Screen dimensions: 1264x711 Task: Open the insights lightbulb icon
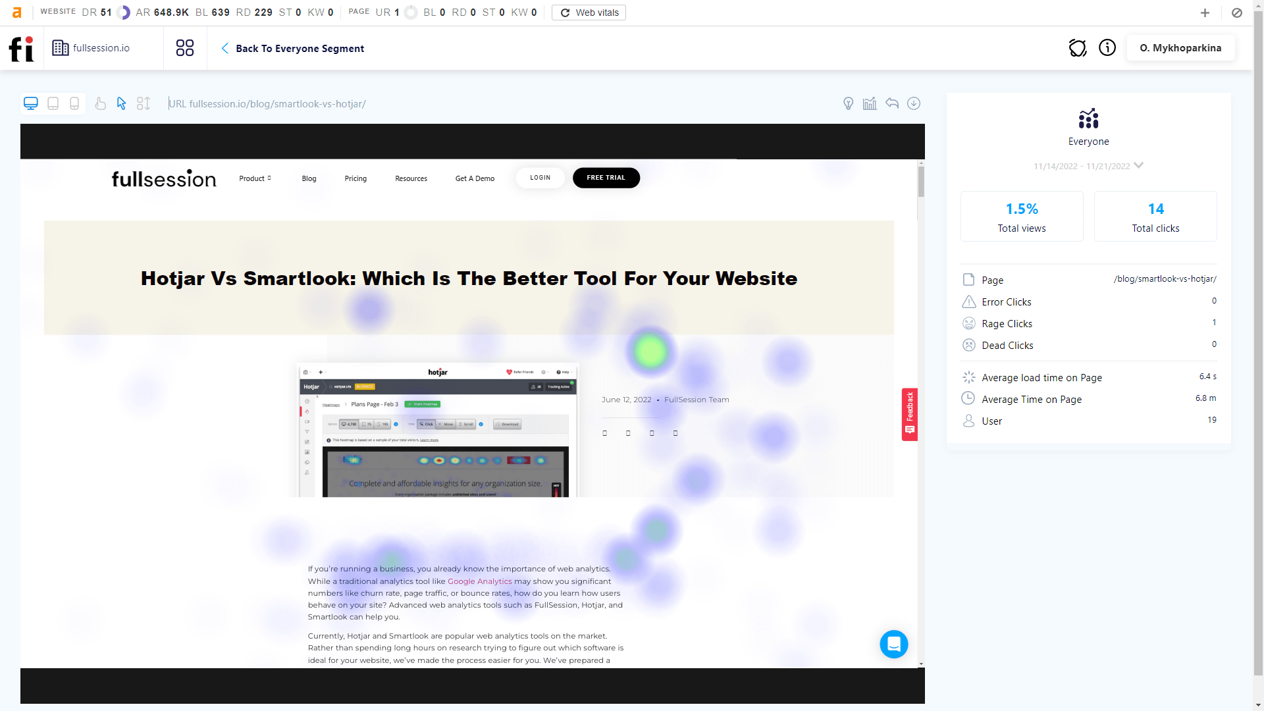(x=848, y=103)
